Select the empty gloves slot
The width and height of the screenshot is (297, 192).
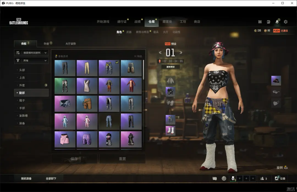coord(170,103)
